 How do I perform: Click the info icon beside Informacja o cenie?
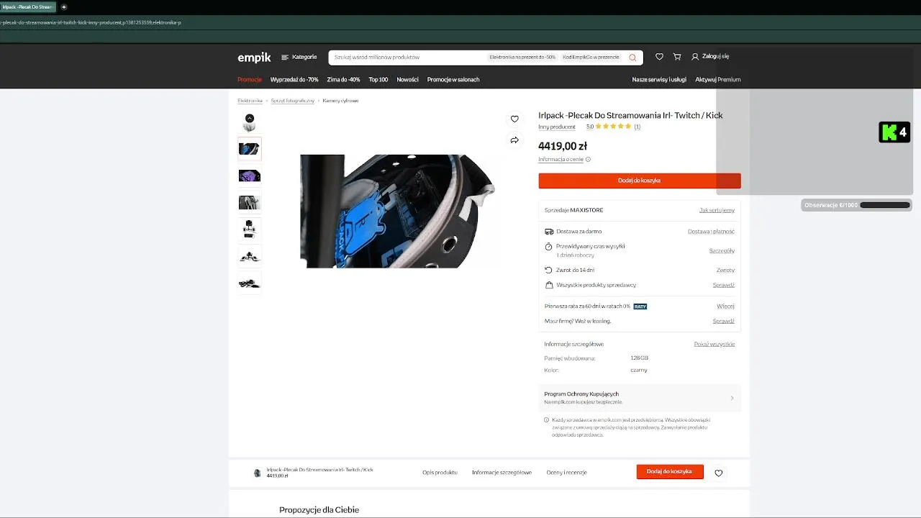(588, 160)
